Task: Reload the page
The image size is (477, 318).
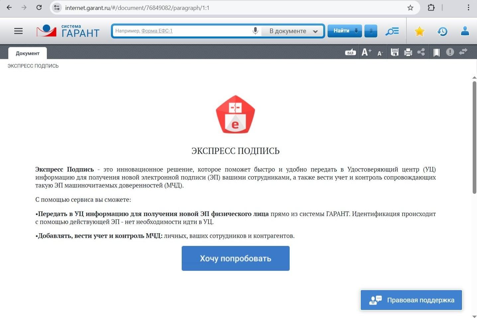Action: pyautogui.click(x=39, y=8)
